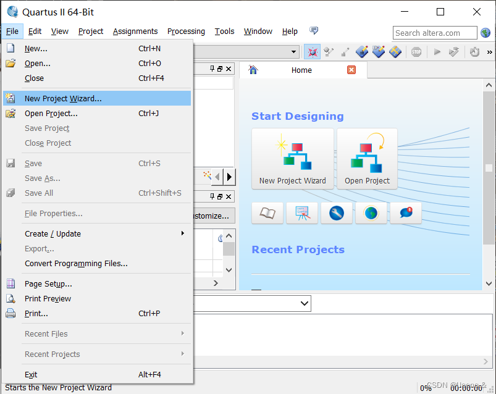Choose Exit from File menu
Image resolution: width=496 pixels, height=394 pixels.
[97, 374]
